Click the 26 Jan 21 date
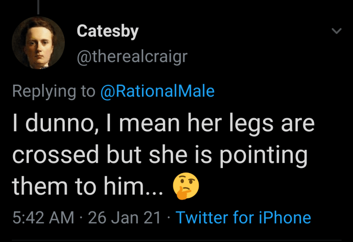 tap(125, 217)
